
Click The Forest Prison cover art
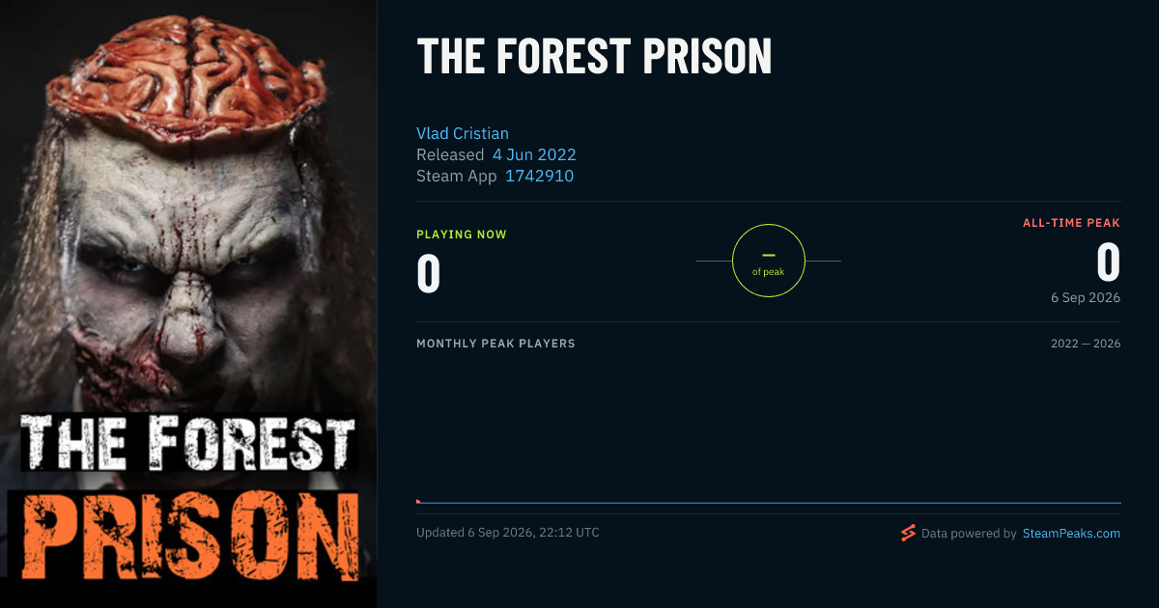pyautogui.click(x=188, y=304)
